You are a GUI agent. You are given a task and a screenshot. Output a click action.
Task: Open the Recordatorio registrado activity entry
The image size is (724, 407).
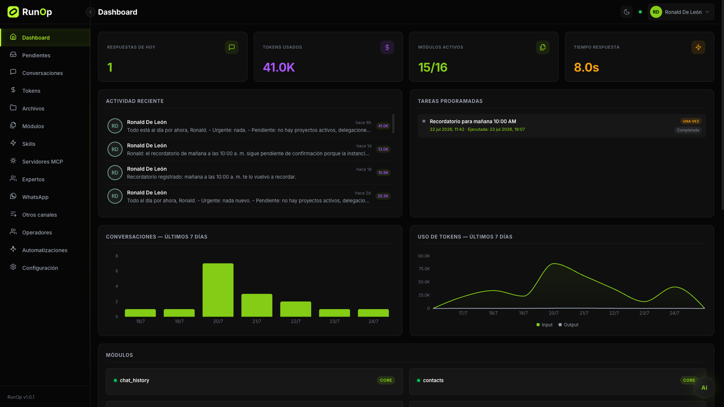249,173
